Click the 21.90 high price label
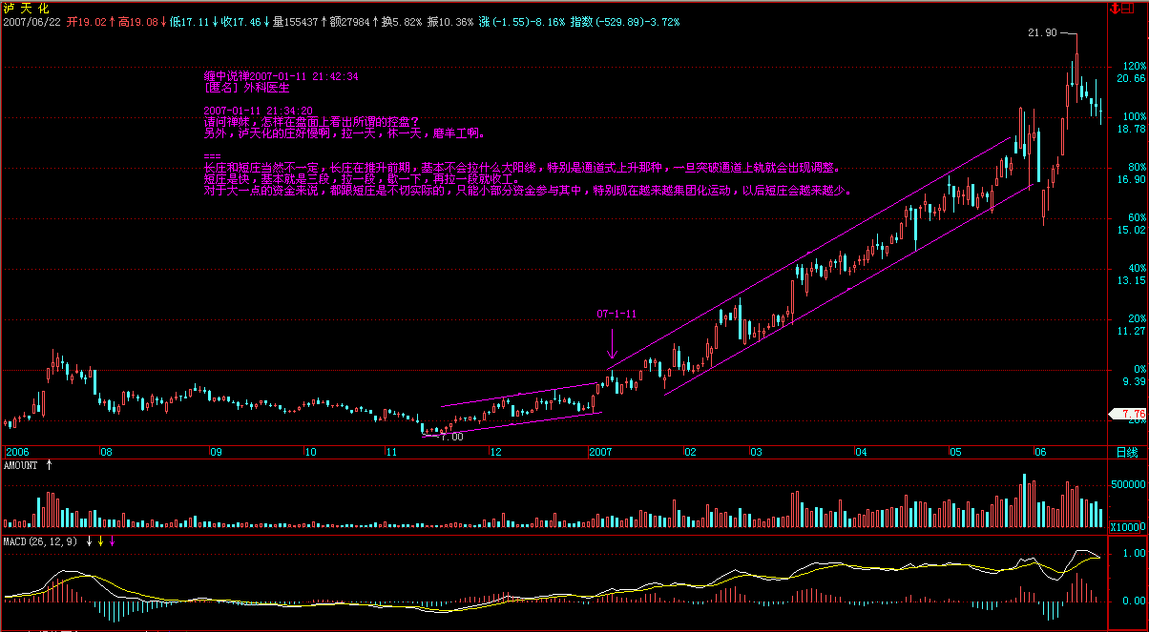 click(1041, 32)
